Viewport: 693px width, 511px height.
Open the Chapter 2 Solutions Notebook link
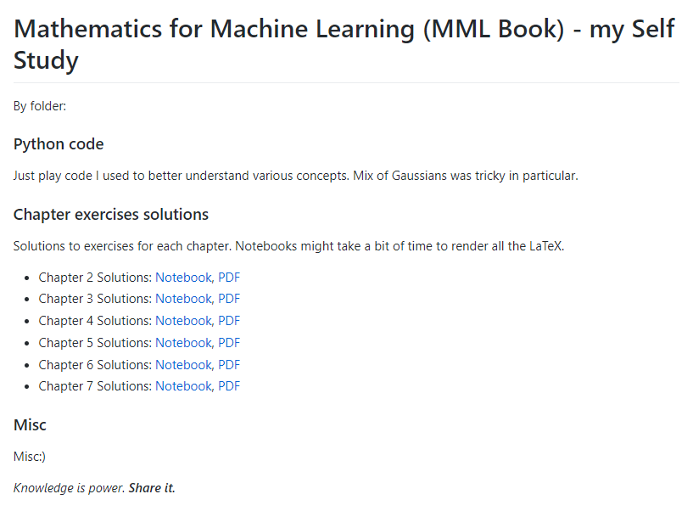coord(183,277)
